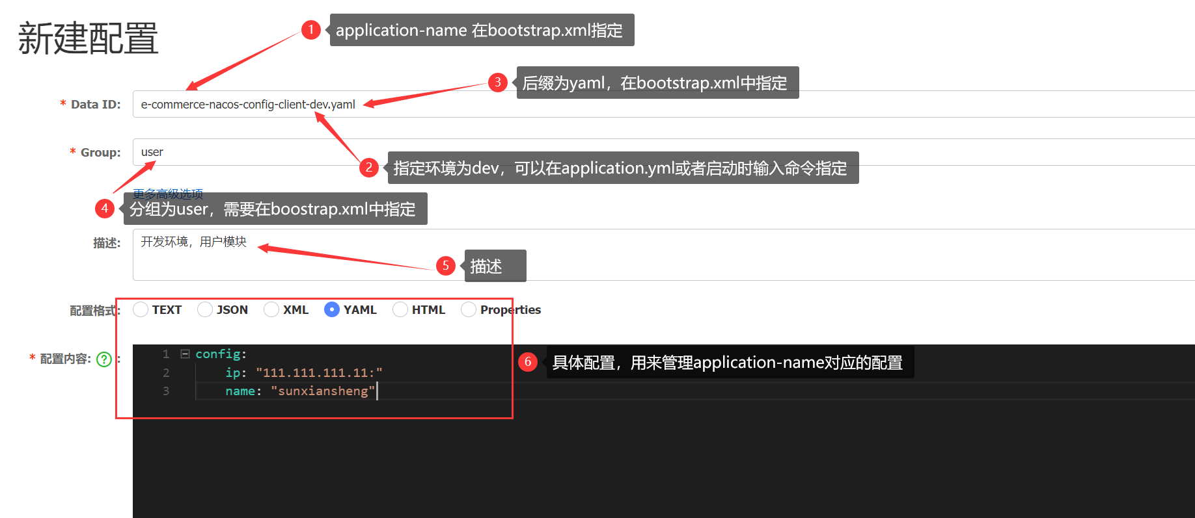Click the Group field label

pos(100,153)
